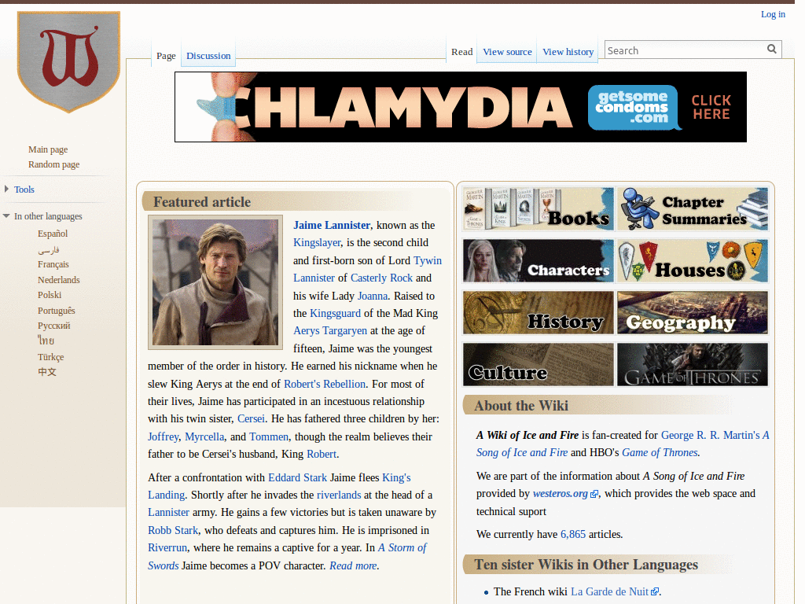Open the Robb Stark link
Image resolution: width=805 pixels, height=604 pixels.
[x=172, y=530]
